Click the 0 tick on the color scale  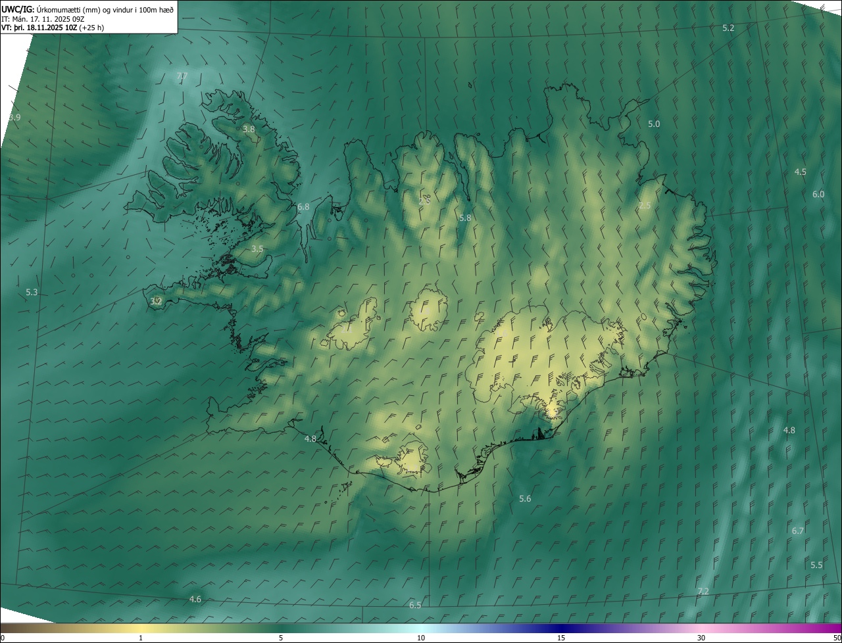tap(3, 638)
